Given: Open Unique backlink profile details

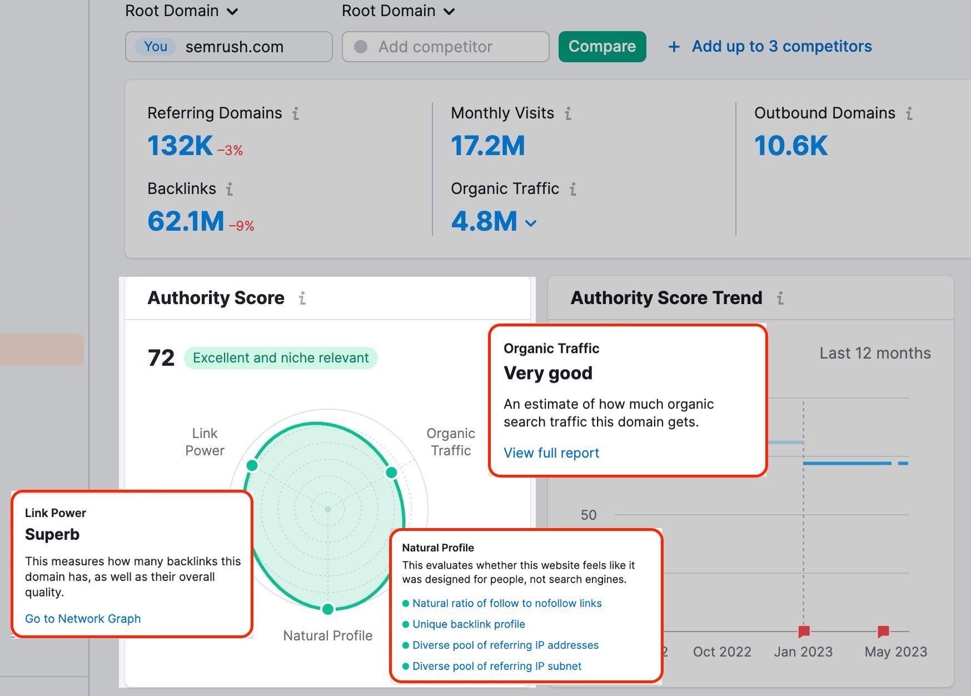Looking at the screenshot, I should (x=469, y=624).
